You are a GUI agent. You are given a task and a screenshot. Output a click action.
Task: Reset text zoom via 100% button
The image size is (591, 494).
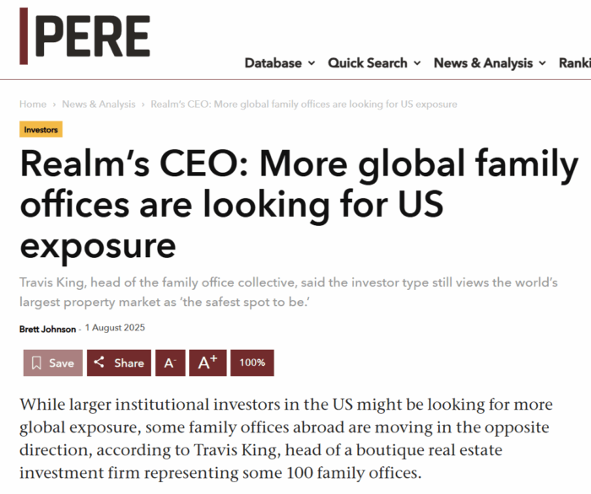coord(252,362)
